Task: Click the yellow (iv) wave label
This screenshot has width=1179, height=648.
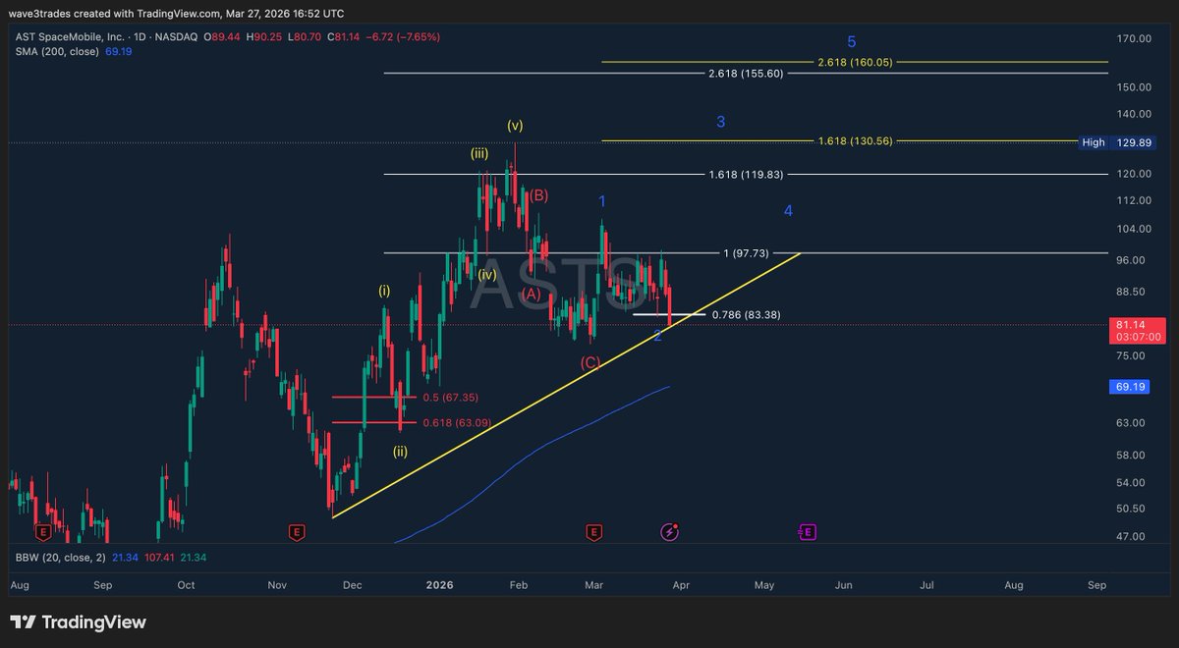Action: click(487, 275)
